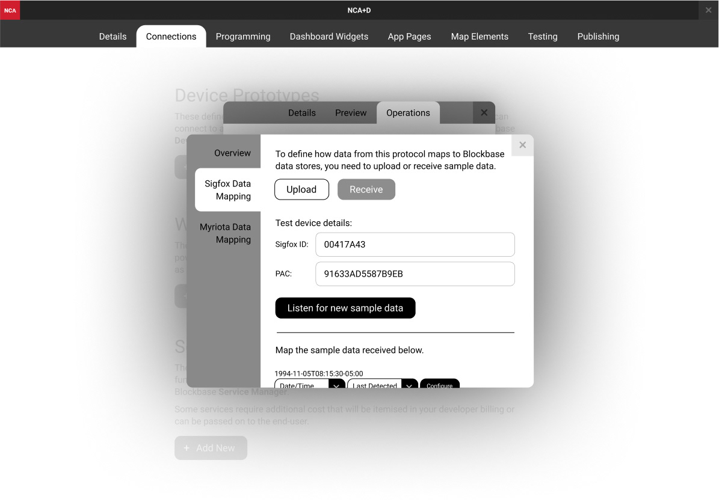Choose the Receive button
The image size is (719, 502).
[366, 189]
